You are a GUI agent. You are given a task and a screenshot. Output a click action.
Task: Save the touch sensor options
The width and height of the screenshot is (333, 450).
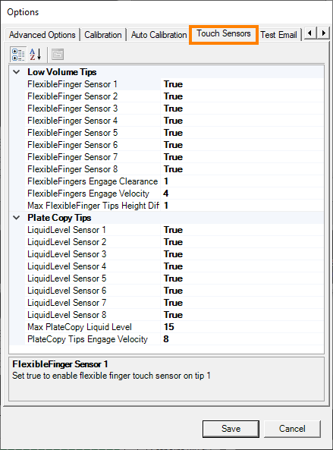pos(231,429)
